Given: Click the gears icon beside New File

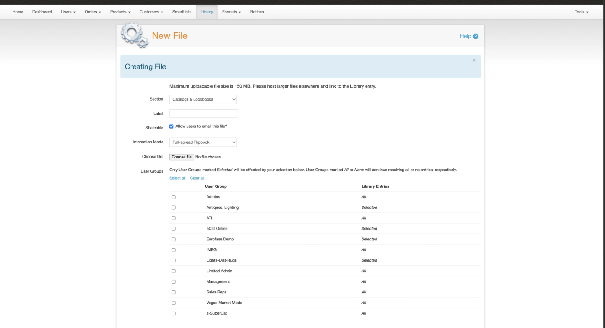Looking at the screenshot, I should (x=134, y=35).
